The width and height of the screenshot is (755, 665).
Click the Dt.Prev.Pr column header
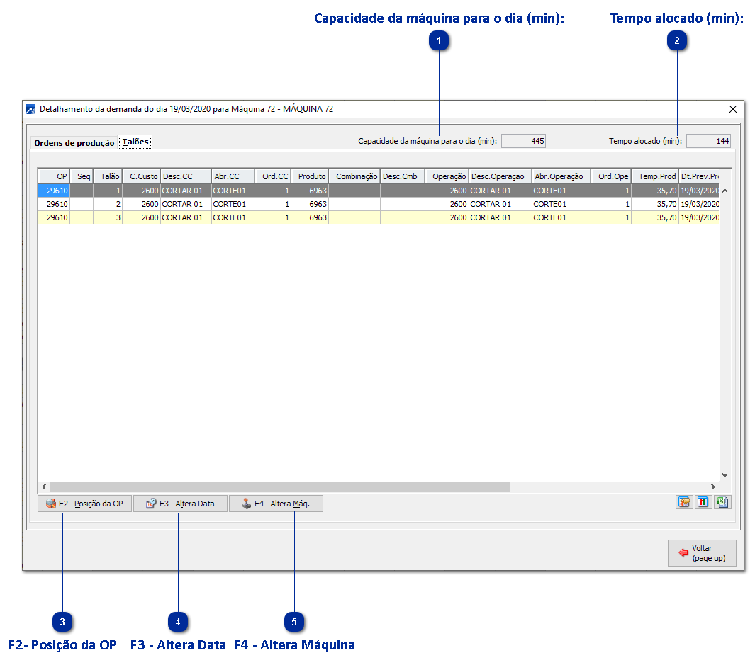(699, 176)
